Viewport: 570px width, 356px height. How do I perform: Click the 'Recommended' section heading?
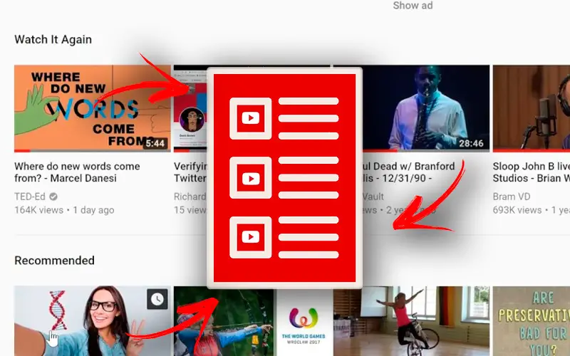click(55, 261)
